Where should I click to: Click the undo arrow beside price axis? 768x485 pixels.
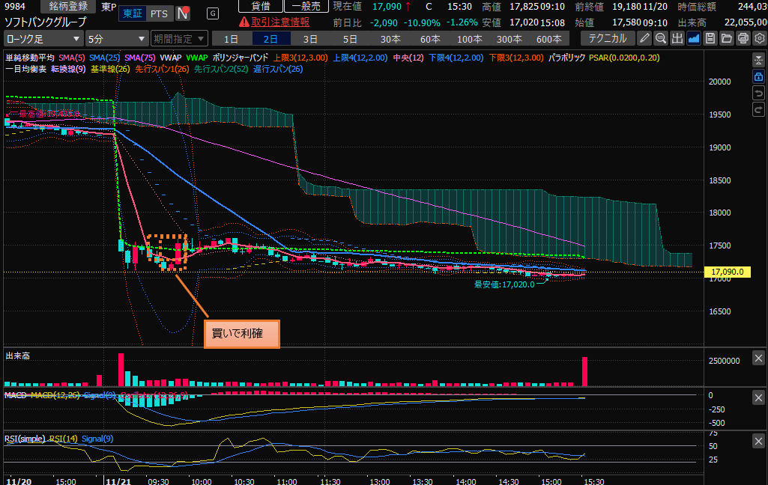[758, 94]
